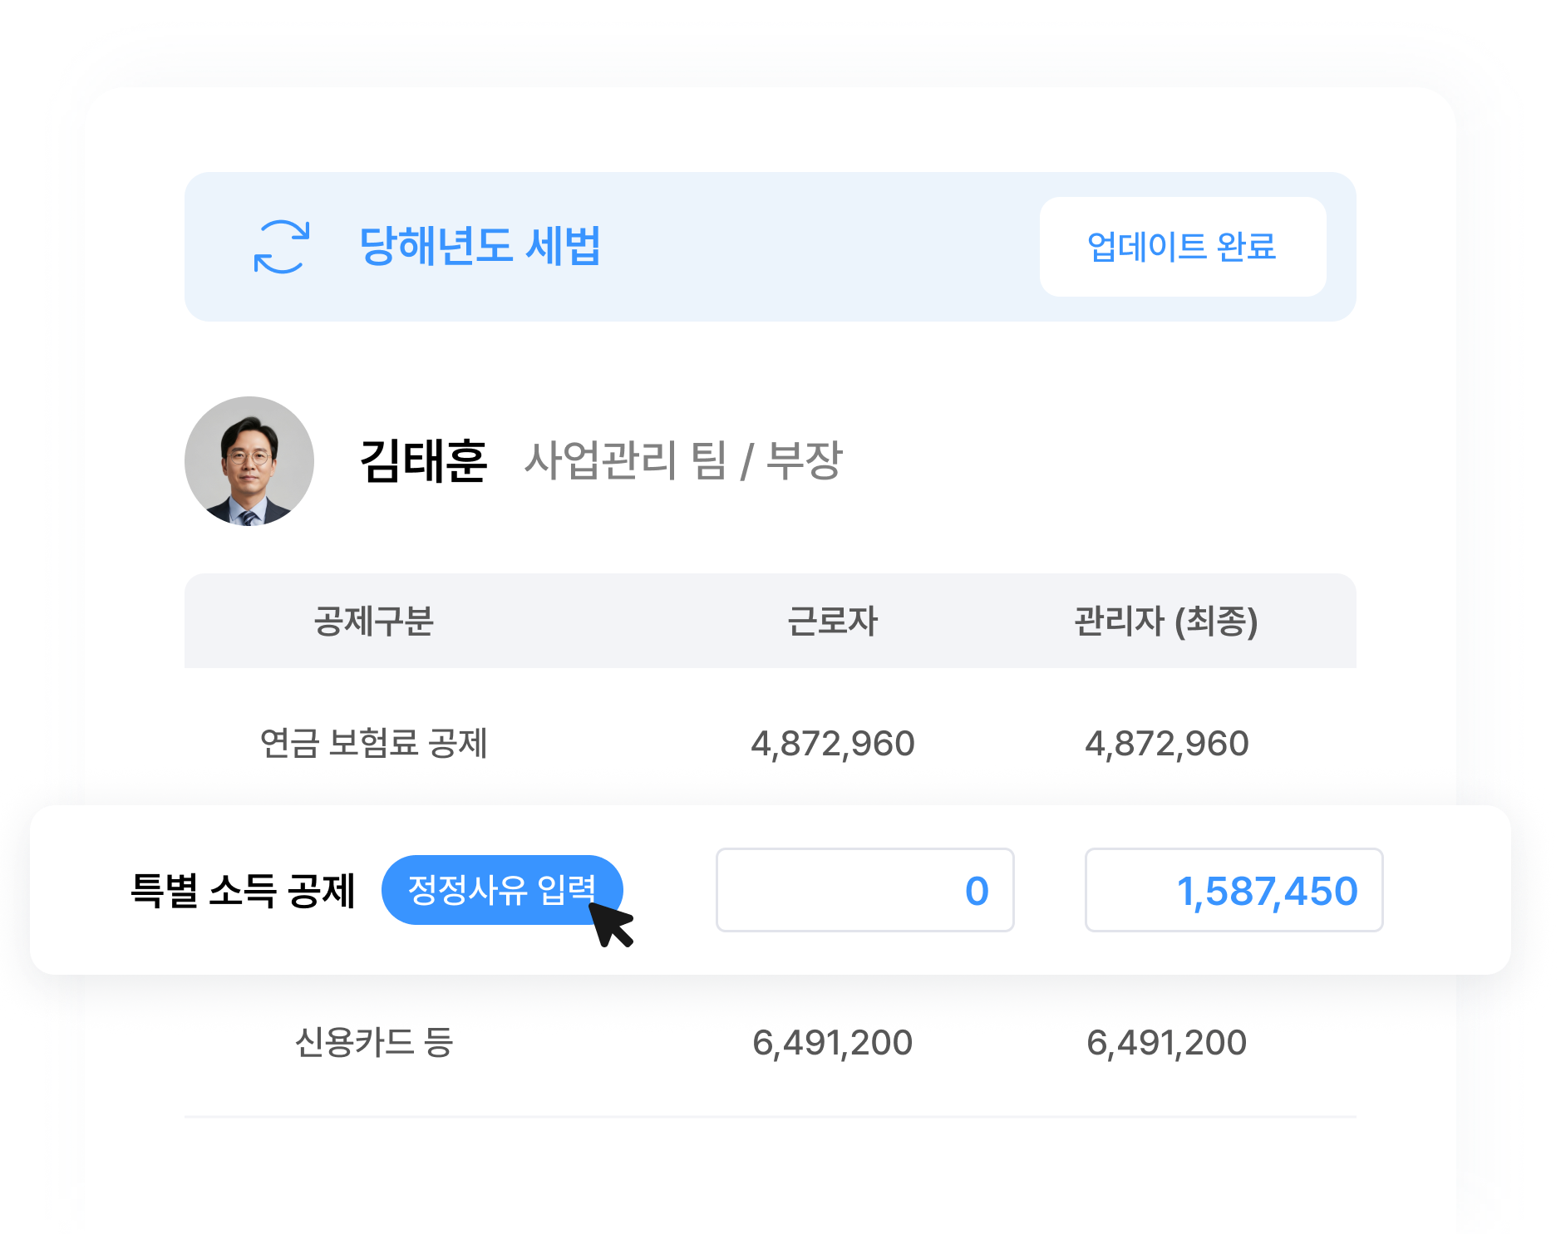Click the 근로자 input field showing 0
This screenshot has height=1234, width=1561.
[x=864, y=890]
